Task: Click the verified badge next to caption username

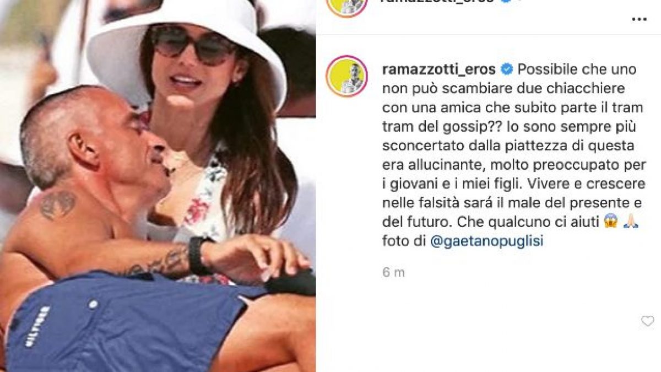Action: tap(507, 70)
